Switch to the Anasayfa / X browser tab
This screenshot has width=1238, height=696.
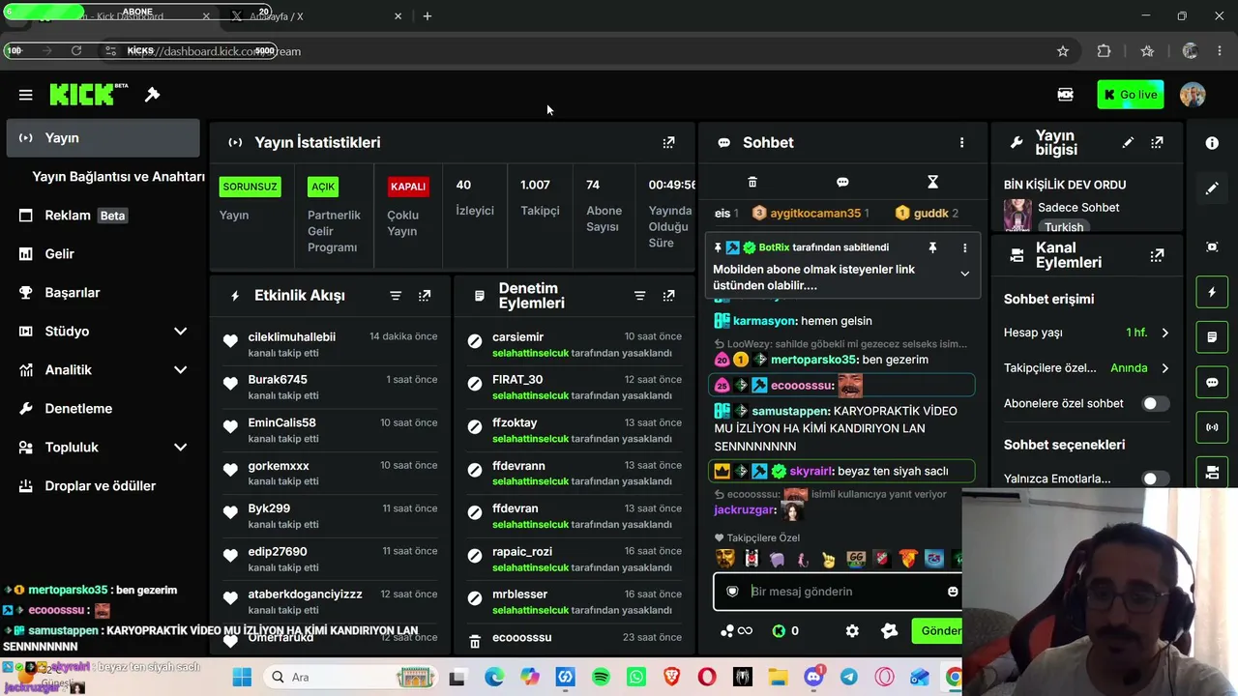pos(316,16)
